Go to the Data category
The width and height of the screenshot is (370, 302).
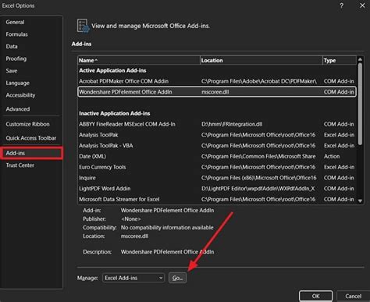tap(12, 47)
